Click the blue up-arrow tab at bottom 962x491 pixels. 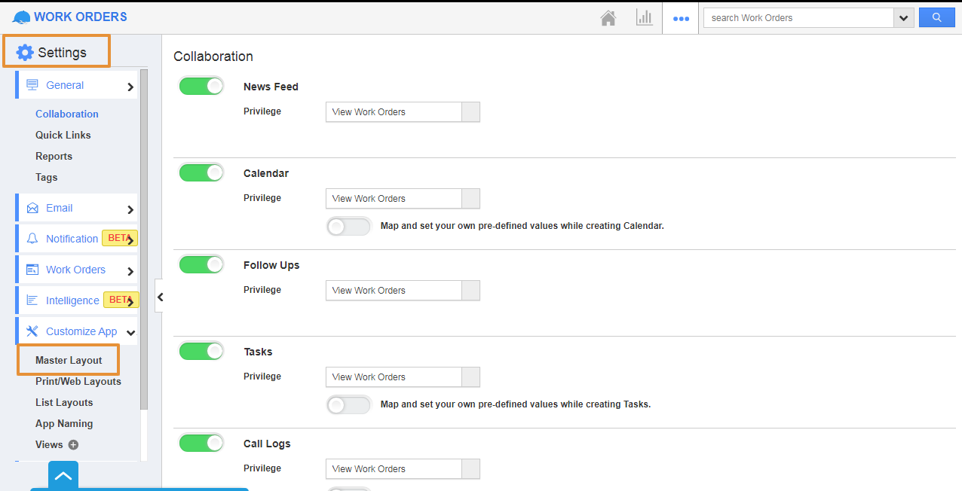pyautogui.click(x=63, y=475)
